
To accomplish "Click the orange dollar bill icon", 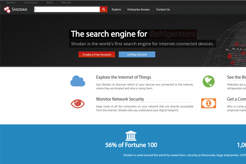I will point(209,103).
